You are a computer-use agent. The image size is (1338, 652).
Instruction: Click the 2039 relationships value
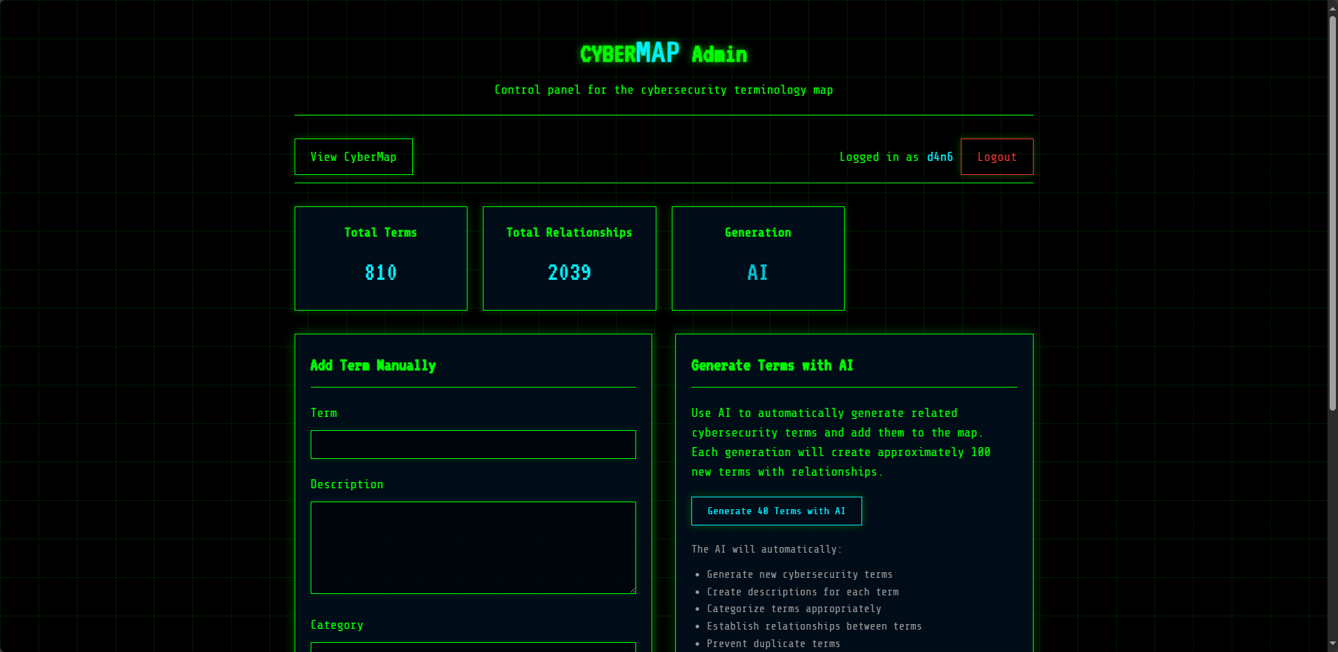click(570, 272)
